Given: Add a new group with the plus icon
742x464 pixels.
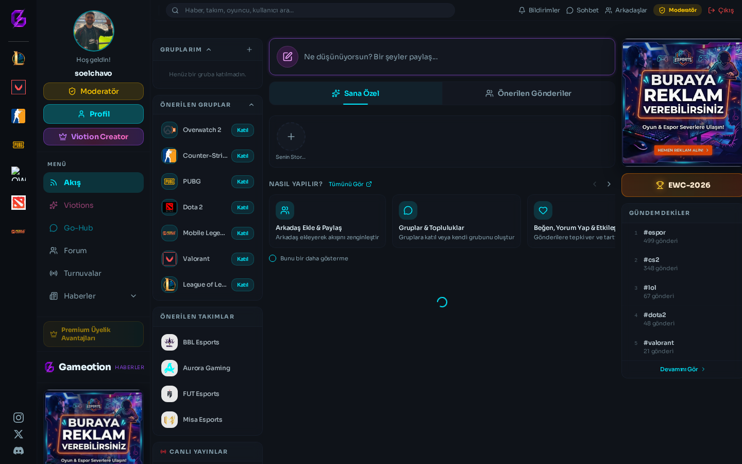Looking at the screenshot, I should click(x=249, y=49).
